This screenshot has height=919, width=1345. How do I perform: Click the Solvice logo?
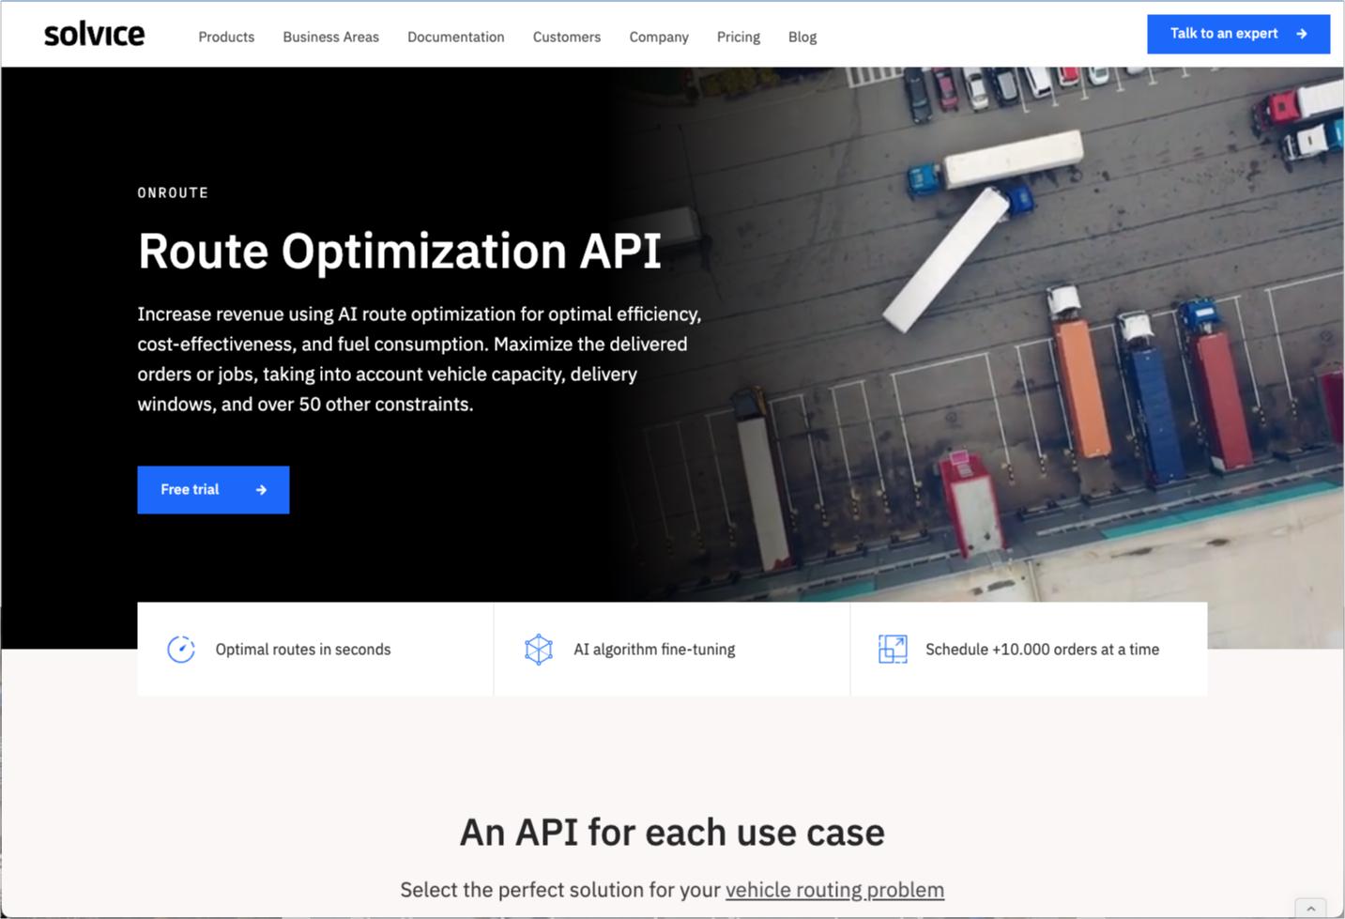[94, 35]
